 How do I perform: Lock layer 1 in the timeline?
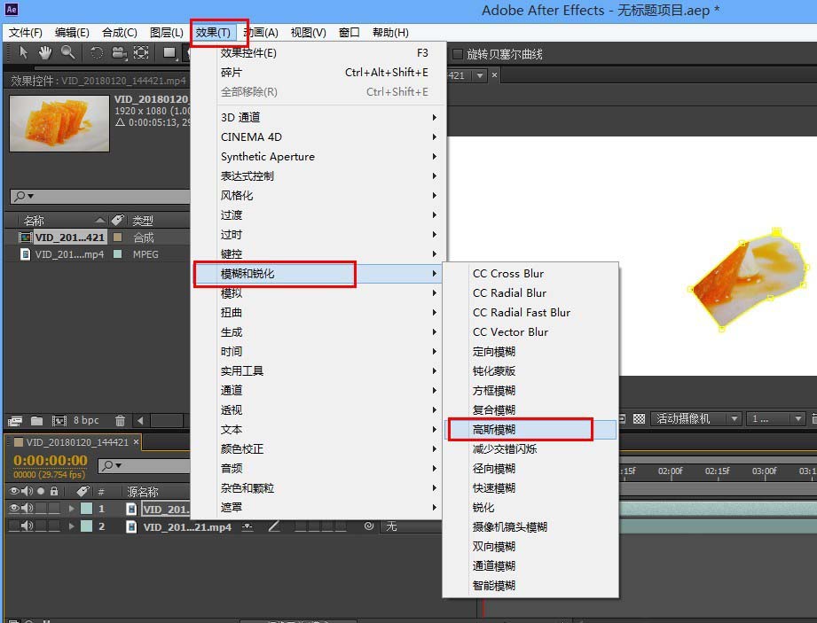click(x=55, y=509)
